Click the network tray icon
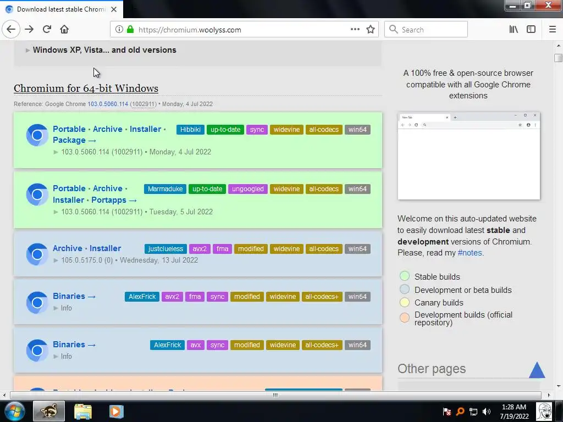 pyautogui.click(x=473, y=412)
